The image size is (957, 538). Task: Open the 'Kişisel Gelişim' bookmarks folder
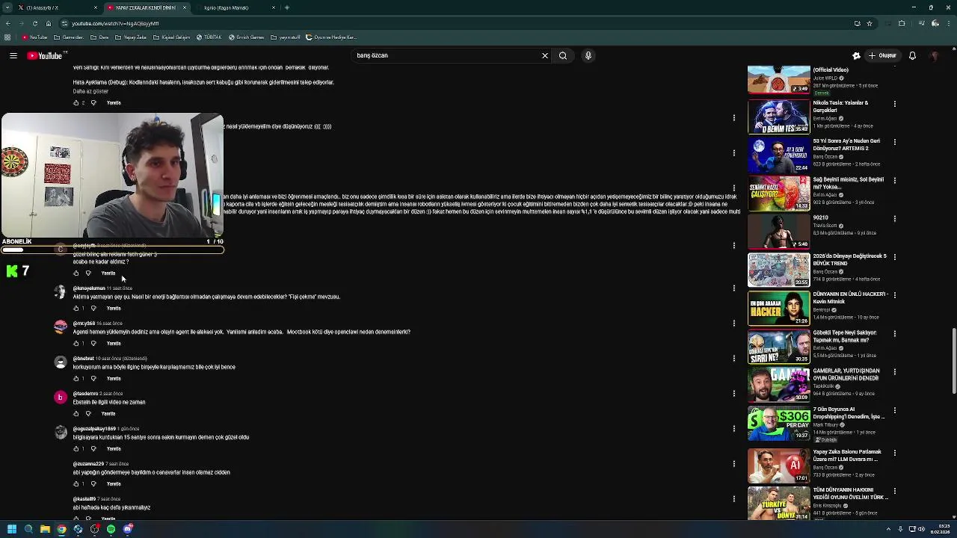point(172,37)
